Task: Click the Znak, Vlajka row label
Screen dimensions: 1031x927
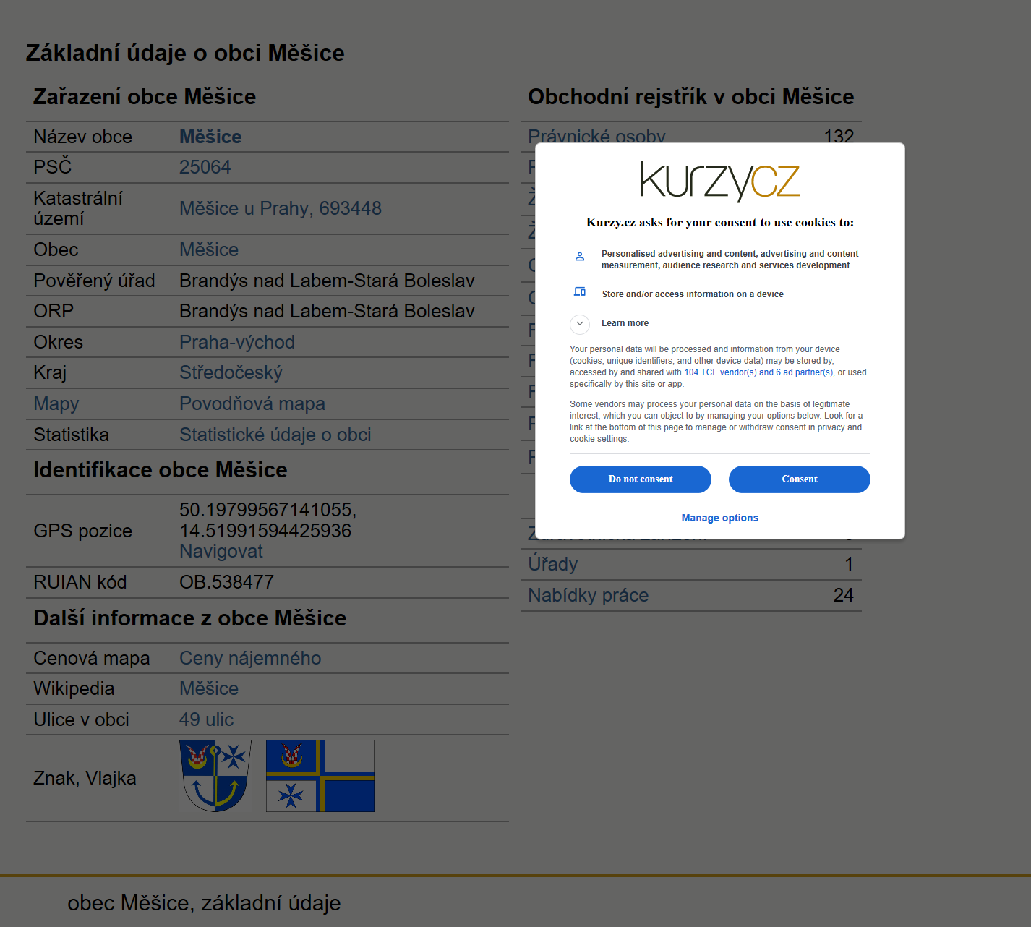Action: (x=85, y=778)
